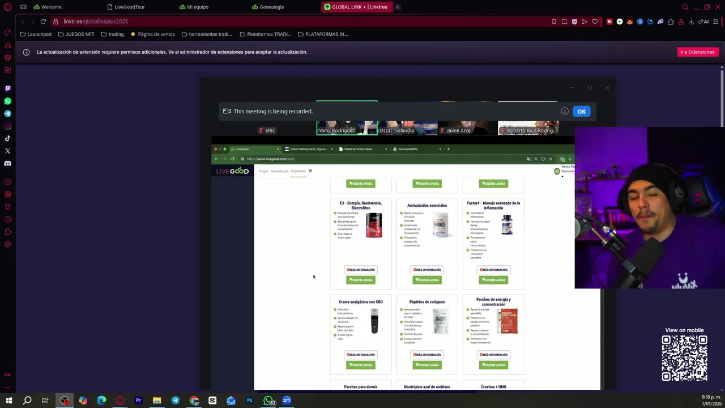
Task: Open Photoshop from the taskbar
Action: tap(249, 401)
